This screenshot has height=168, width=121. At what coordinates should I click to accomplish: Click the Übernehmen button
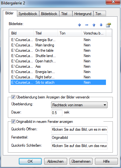[81, 161]
